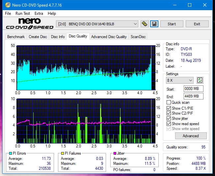Open the Advanced Disc Quality tab
This screenshot has width=215, height=176.
(109, 37)
